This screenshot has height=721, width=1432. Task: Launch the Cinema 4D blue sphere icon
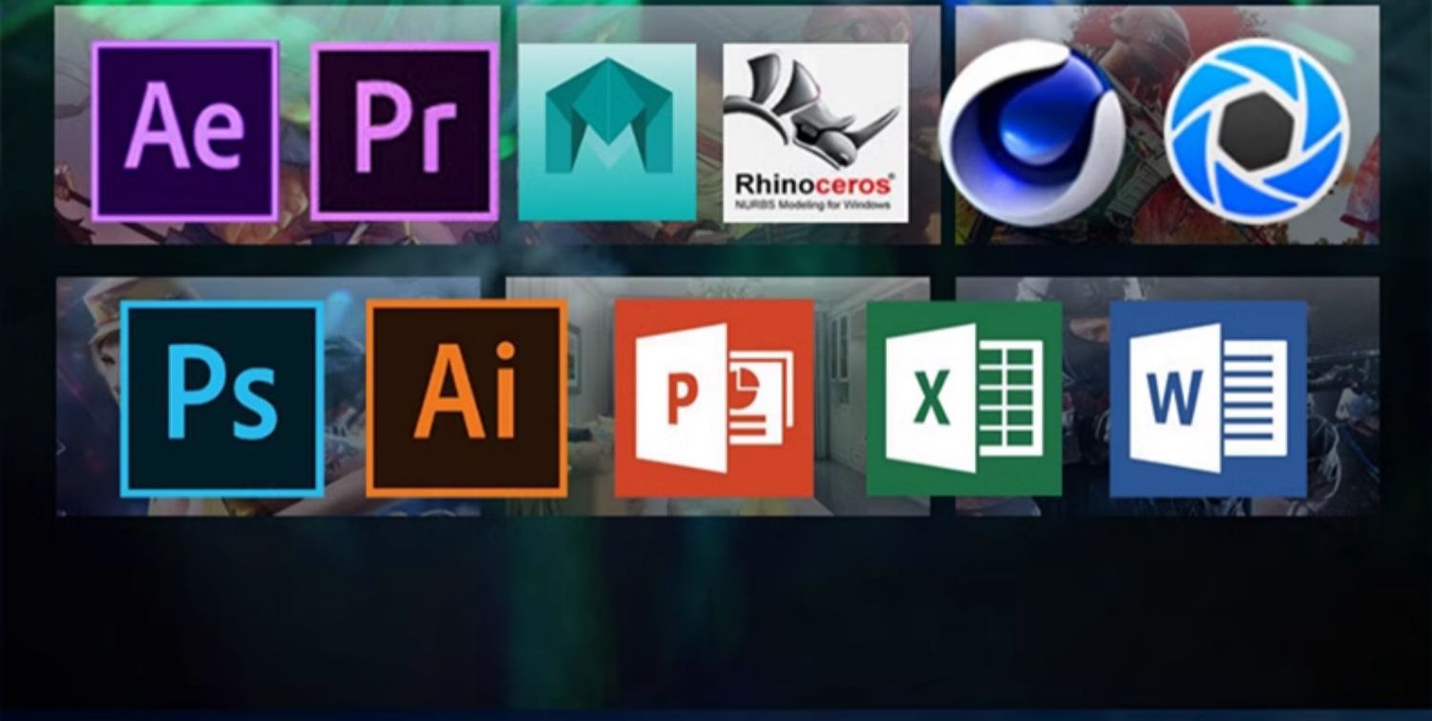(1032, 132)
